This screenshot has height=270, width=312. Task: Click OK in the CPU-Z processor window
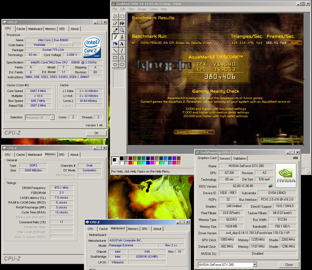[x=96, y=133]
